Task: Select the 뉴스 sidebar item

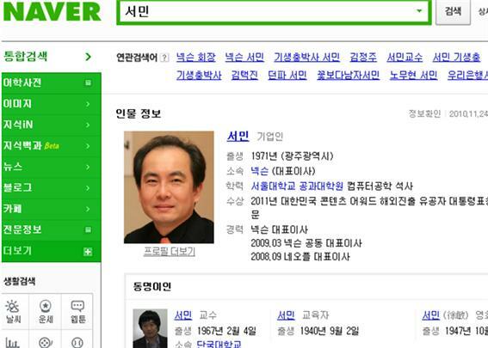Action: pyautogui.click(x=52, y=167)
